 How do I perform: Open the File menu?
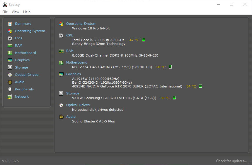point(5,12)
